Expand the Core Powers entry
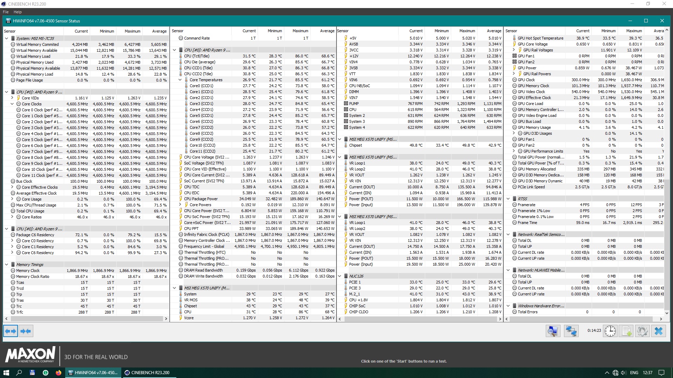This screenshot has width=673, height=378. [180, 205]
